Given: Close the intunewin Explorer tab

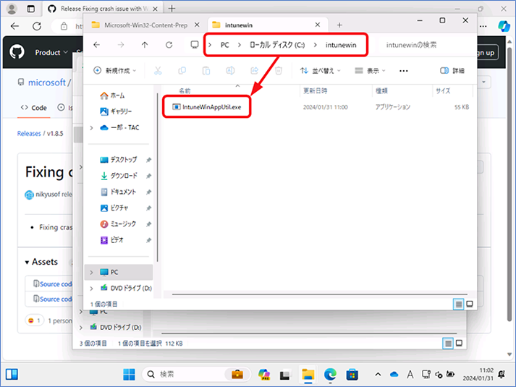Looking at the screenshot, I should coord(317,25).
